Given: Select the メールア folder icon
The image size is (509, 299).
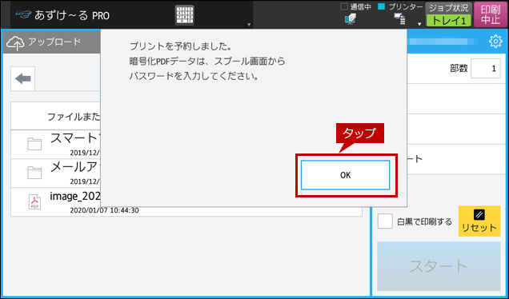Looking at the screenshot, I should pyautogui.click(x=34, y=173).
